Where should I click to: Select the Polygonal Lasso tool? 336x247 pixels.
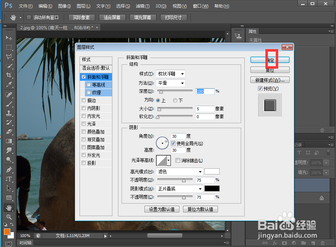tap(9, 57)
